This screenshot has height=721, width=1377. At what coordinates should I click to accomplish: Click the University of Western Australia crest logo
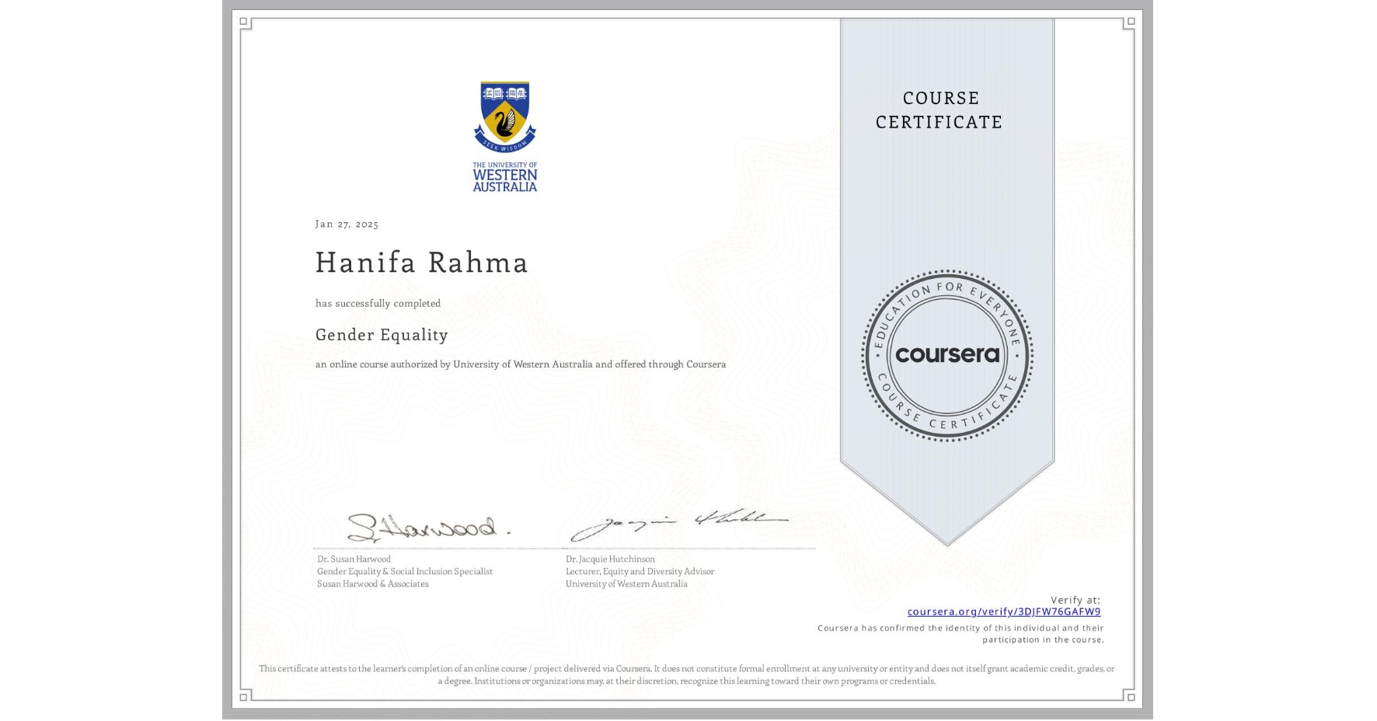coord(504,117)
